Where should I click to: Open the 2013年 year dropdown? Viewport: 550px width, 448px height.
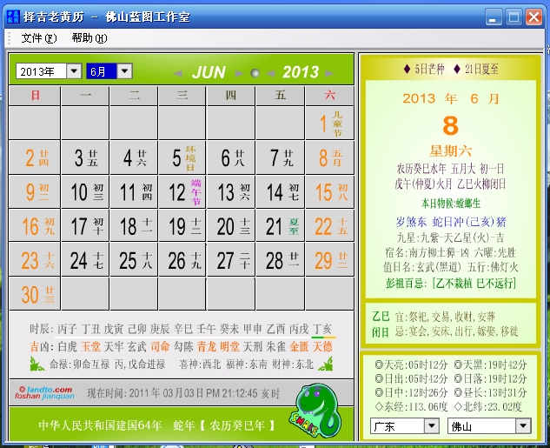[x=74, y=71]
